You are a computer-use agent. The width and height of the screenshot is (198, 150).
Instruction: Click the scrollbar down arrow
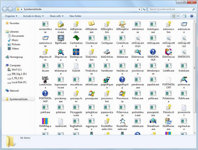tap(195, 133)
